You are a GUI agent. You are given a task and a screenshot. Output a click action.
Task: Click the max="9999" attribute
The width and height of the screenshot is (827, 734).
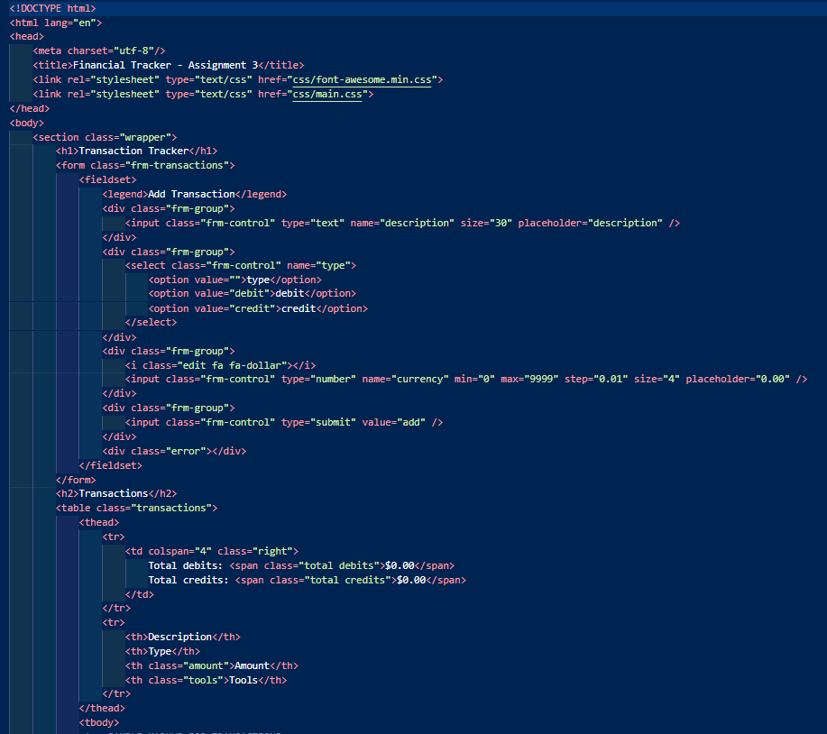pos(529,379)
